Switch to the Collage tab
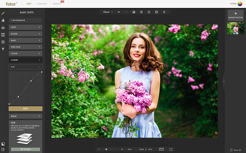Viewport: 246px width, 153px height. (42, 4)
